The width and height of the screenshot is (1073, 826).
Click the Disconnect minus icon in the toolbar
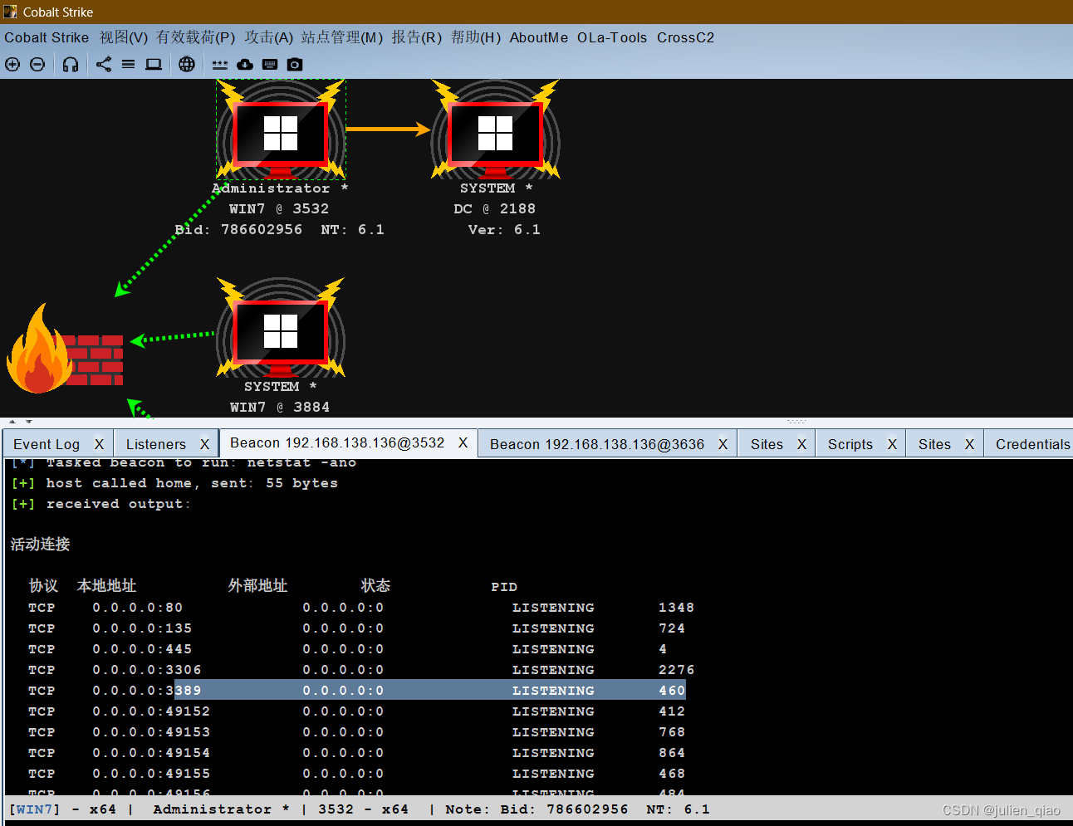tap(37, 64)
